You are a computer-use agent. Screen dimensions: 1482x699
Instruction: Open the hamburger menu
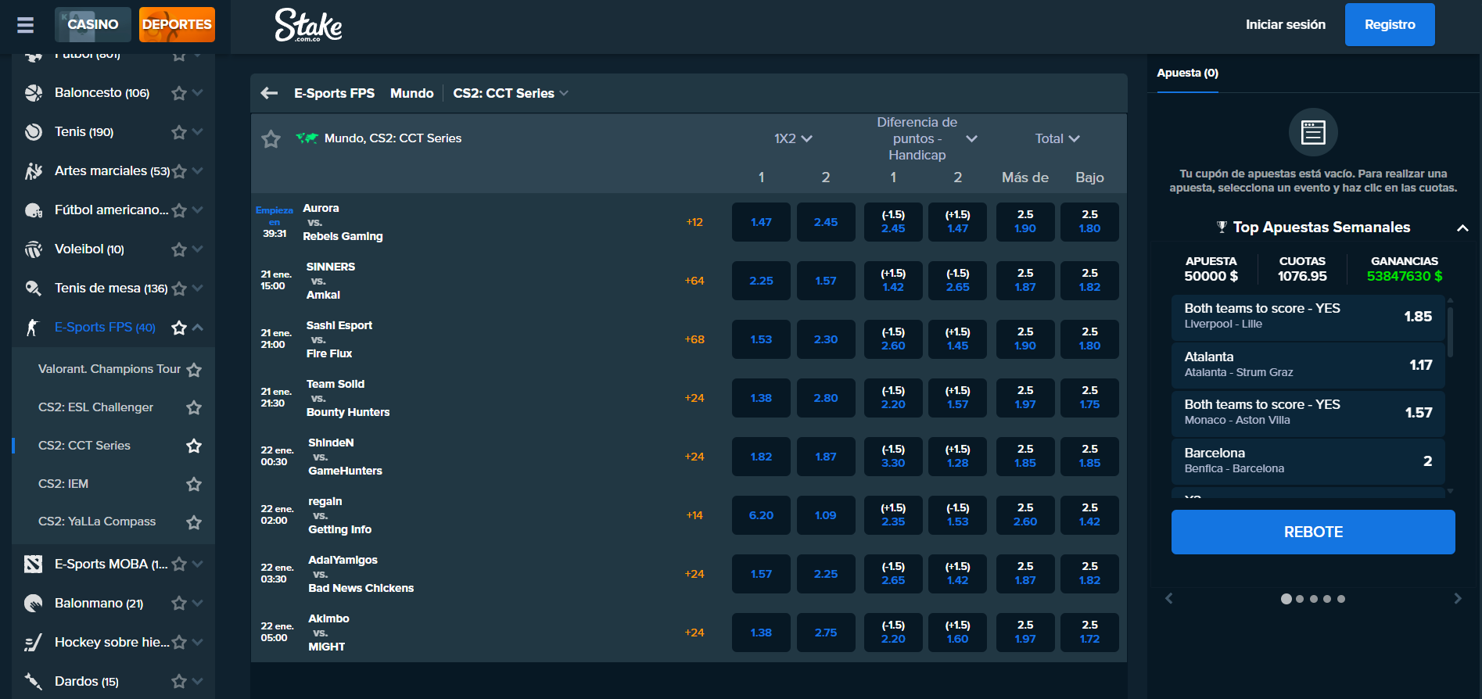tap(25, 25)
